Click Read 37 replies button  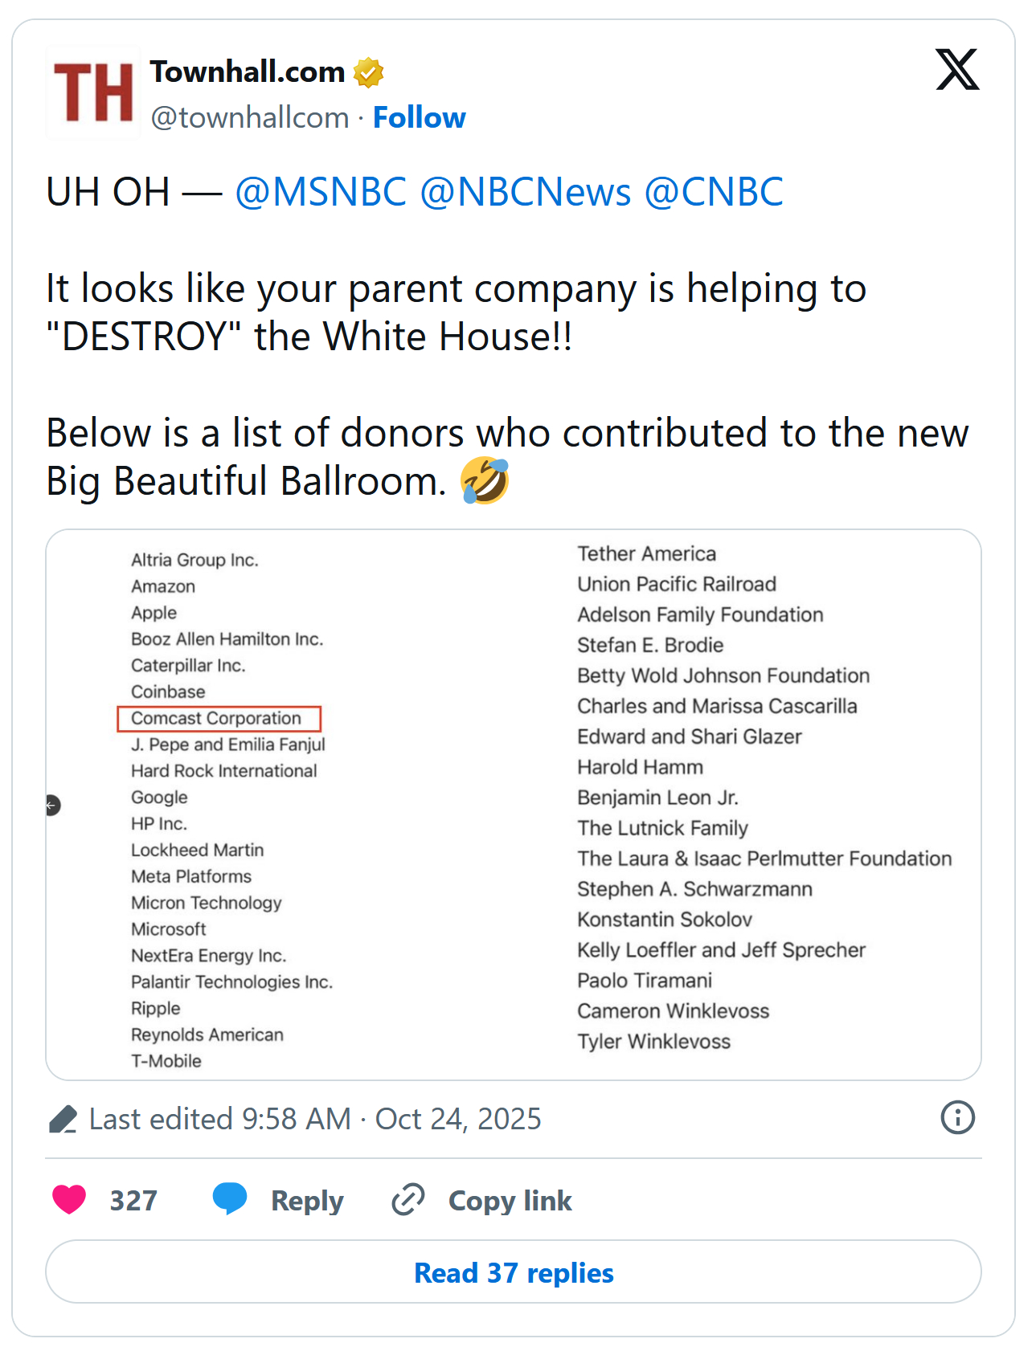click(x=514, y=1272)
